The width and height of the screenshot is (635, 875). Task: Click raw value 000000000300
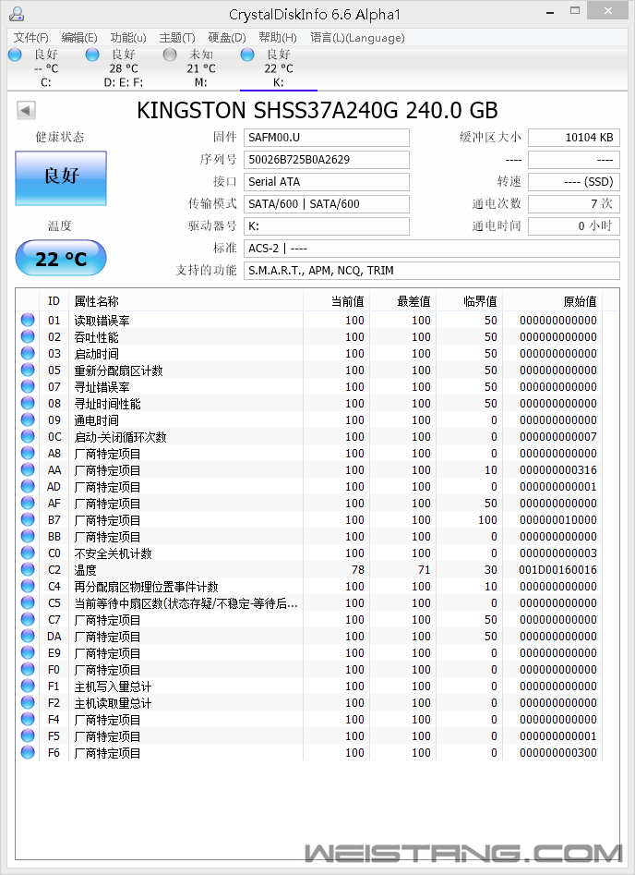557,753
